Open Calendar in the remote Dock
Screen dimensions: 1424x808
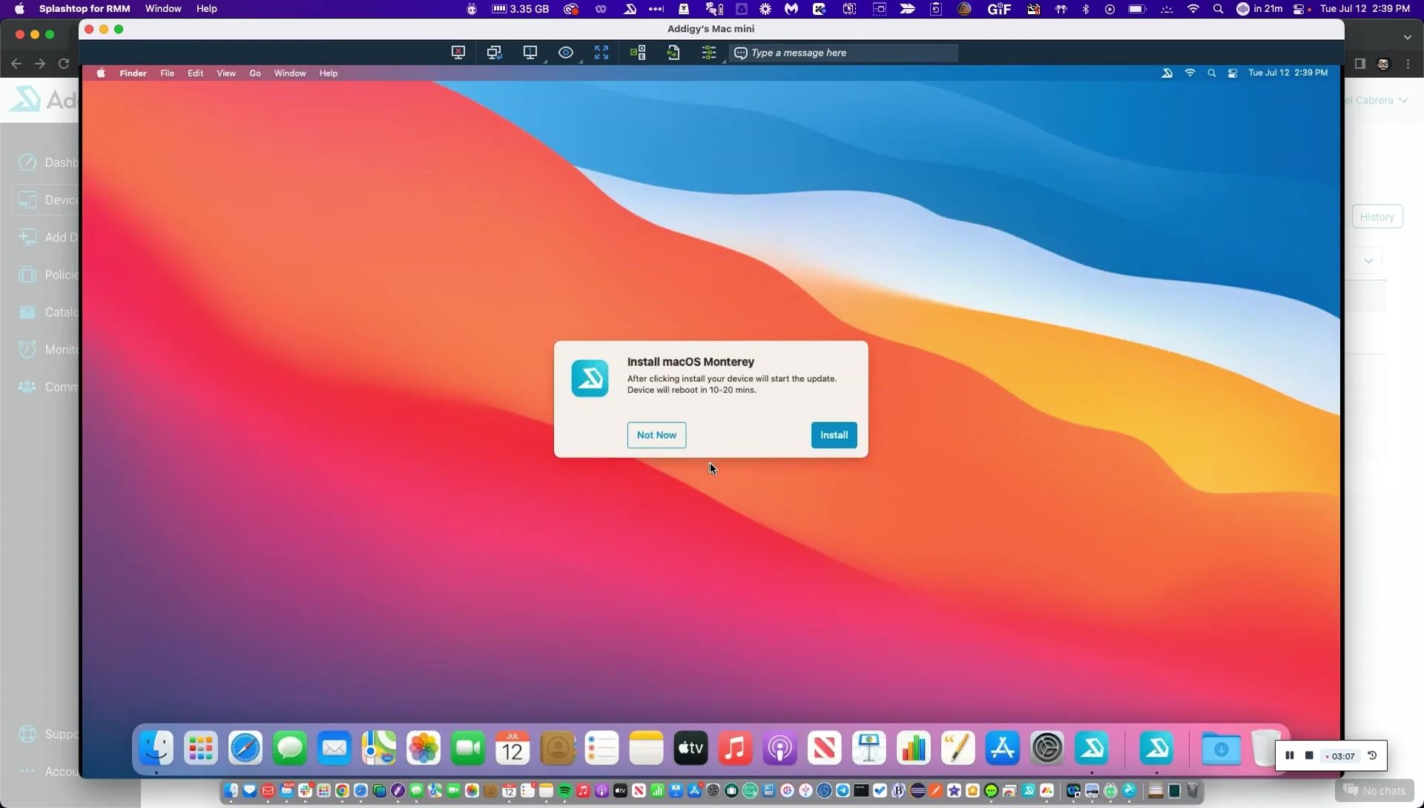512,749
